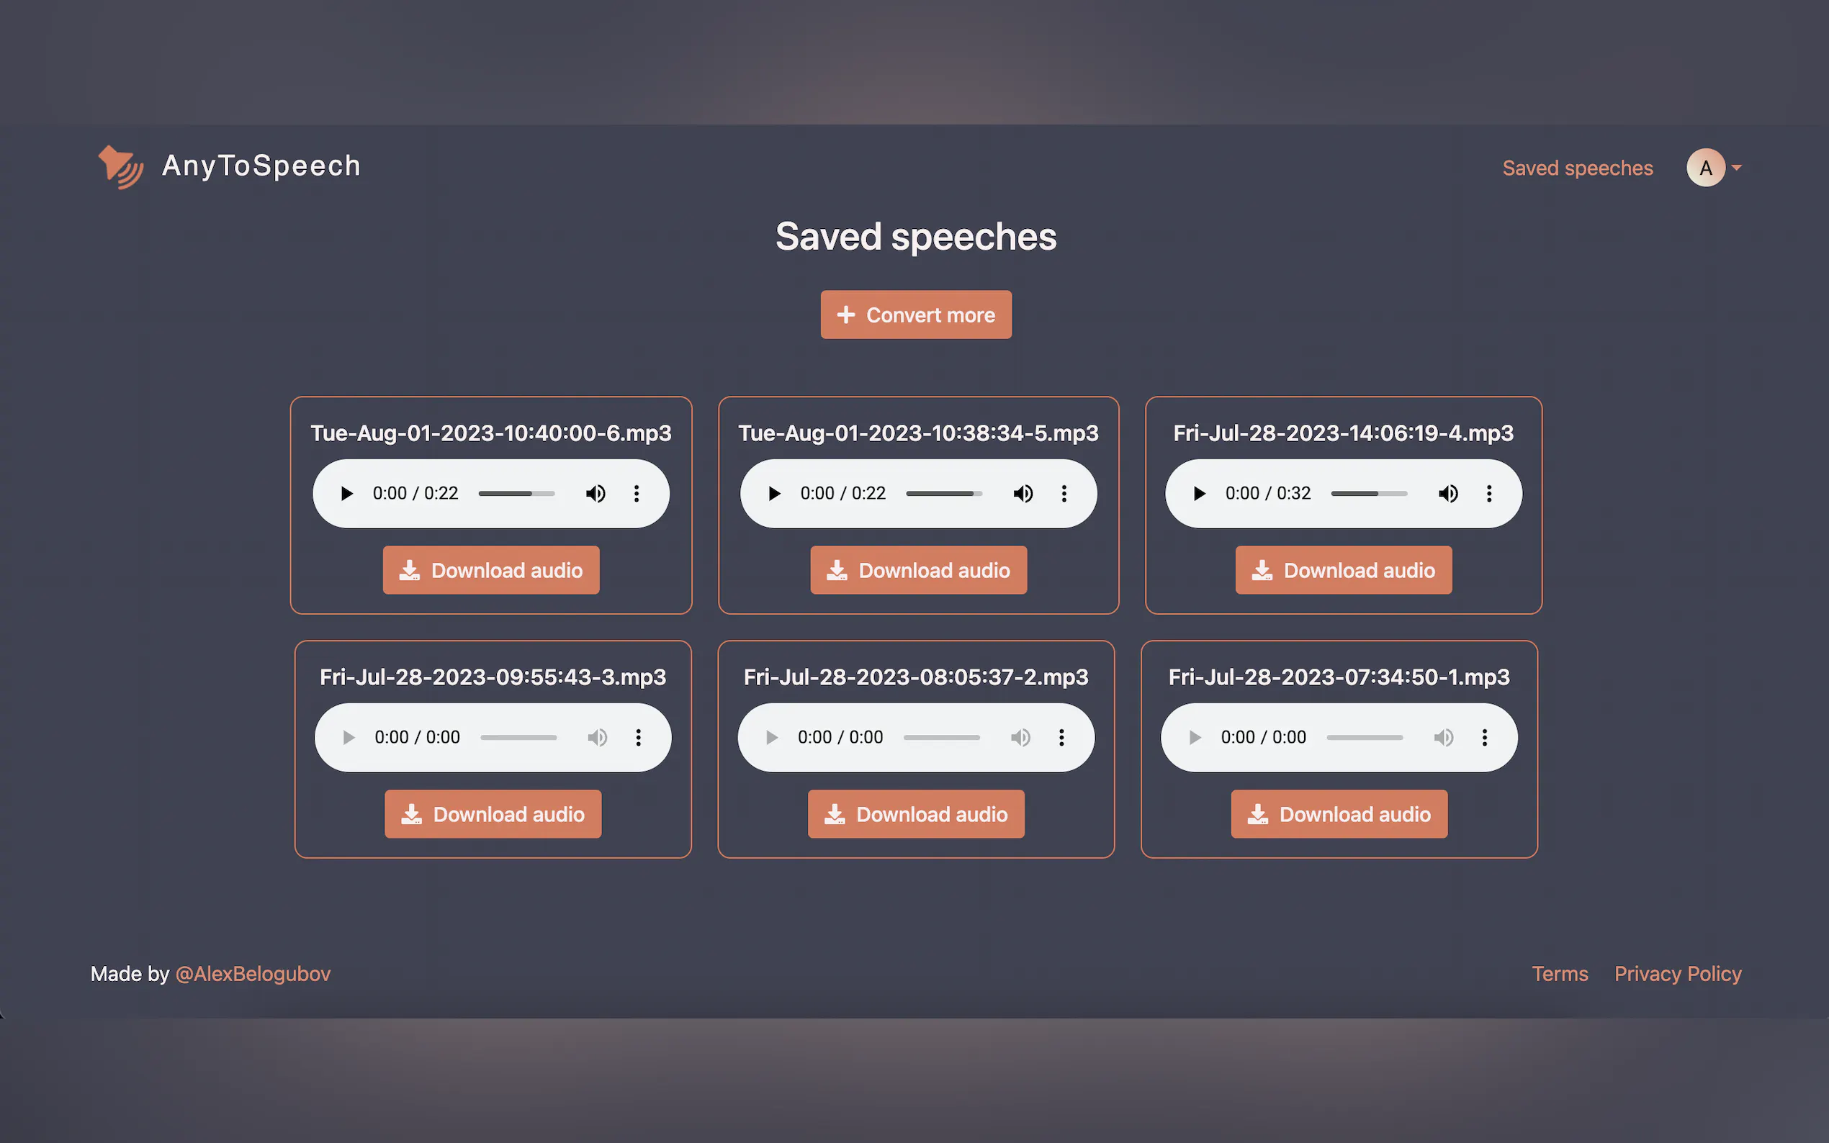
Task: Open the kebab menu on Fri-Jul-28-2023-09:55:43-3.mp3 player
Action: [639, 737]
